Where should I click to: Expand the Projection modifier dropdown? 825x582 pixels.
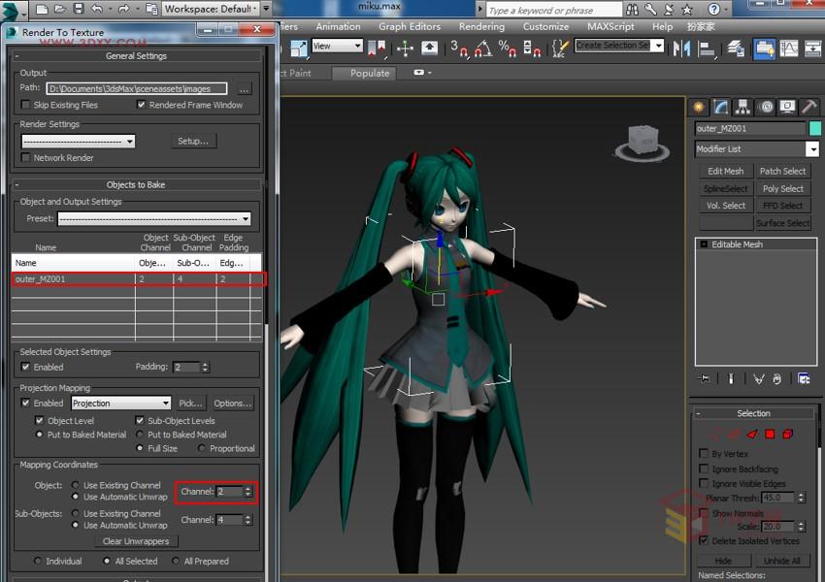166,403
